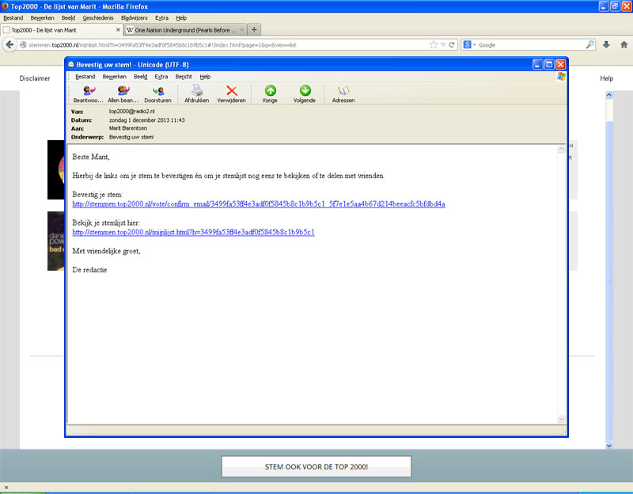Bookmark the page with the star icon

pyautogui.click(x=433, y=45)
